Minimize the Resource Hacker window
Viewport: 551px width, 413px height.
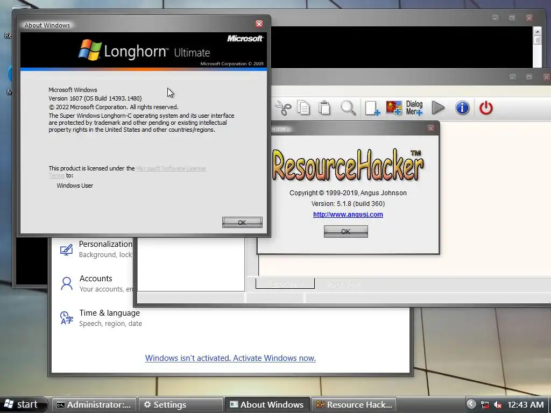512,76
